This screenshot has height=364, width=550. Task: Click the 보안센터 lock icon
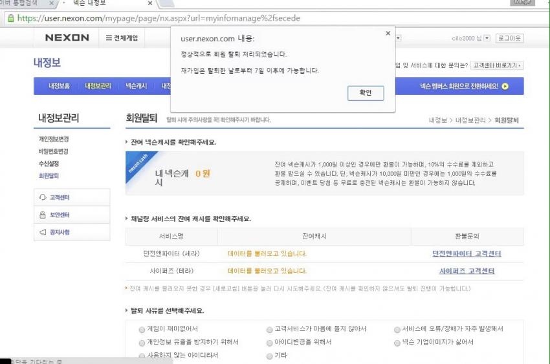43,215
